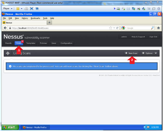Click the VMware Unity mode icon
The width and height of the screenshot is (163, 131).
pyautogui.click(x=37, y=9)
